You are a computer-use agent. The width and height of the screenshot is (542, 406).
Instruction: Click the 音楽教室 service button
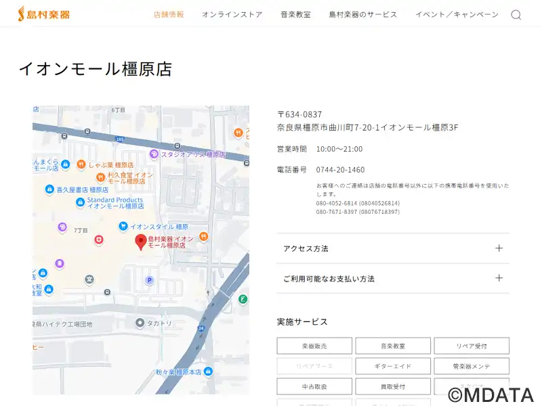(393, 346)
